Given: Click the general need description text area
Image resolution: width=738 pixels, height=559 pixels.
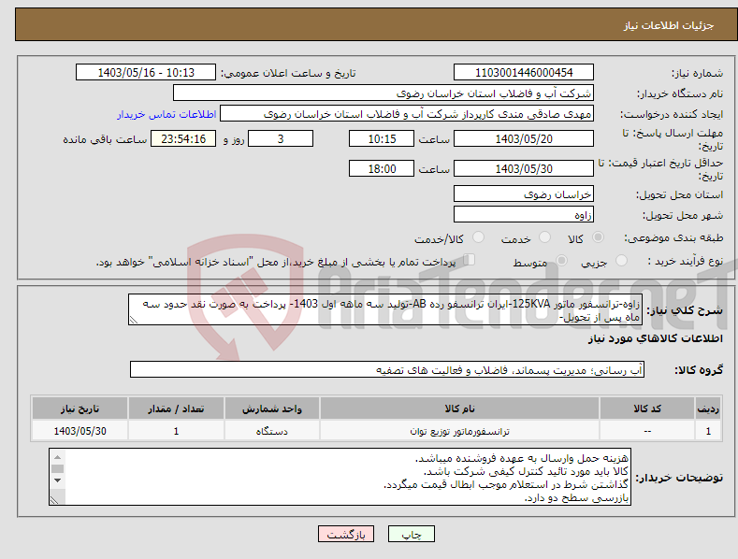Looking at the screenshot, I should click(x=385, y=309).
